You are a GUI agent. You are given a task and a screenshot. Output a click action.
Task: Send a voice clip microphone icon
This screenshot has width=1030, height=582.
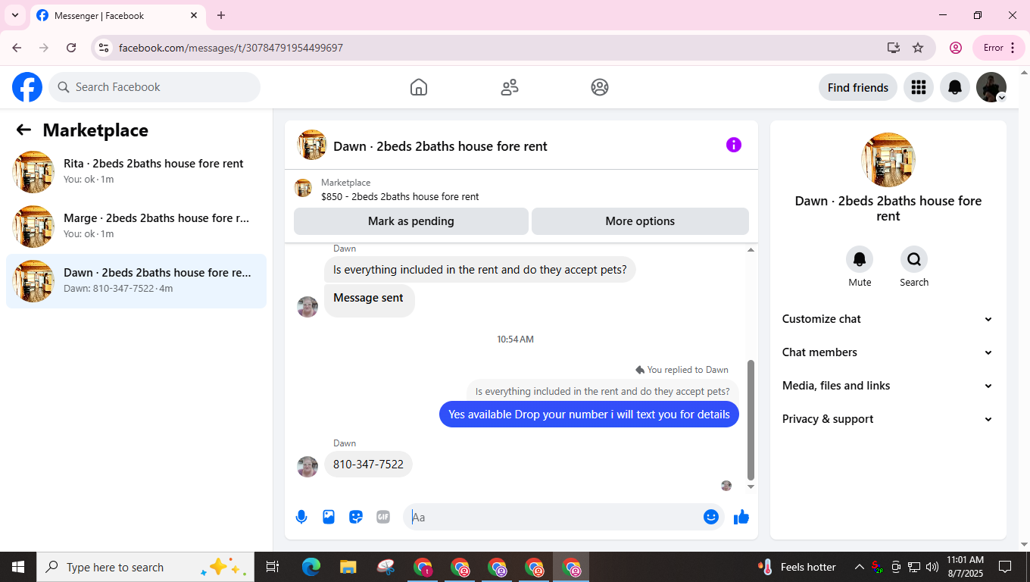click(301, 517)
